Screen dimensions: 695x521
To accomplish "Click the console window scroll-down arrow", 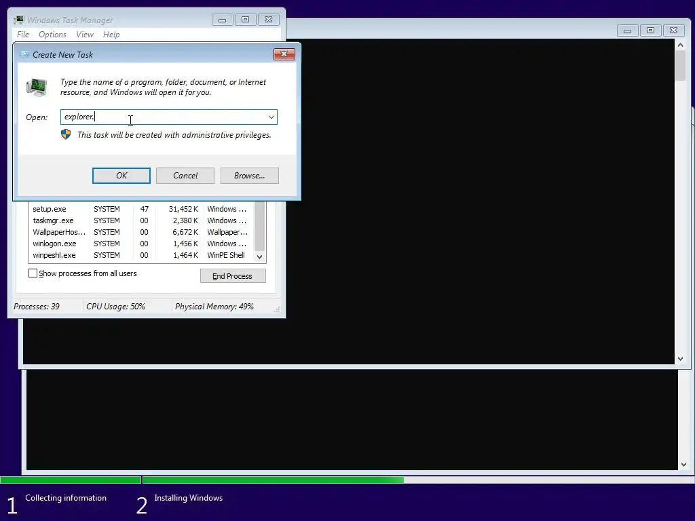I will pyautogui.click(x=680, y=359).
